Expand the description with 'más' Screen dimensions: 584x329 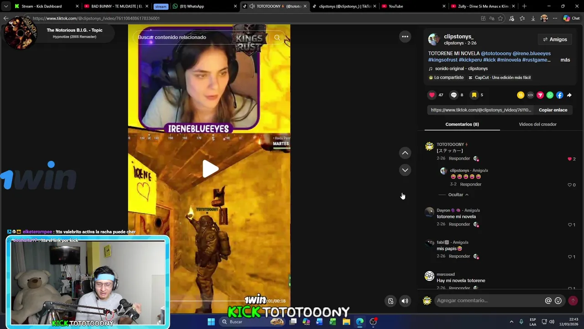coord(565,60)
